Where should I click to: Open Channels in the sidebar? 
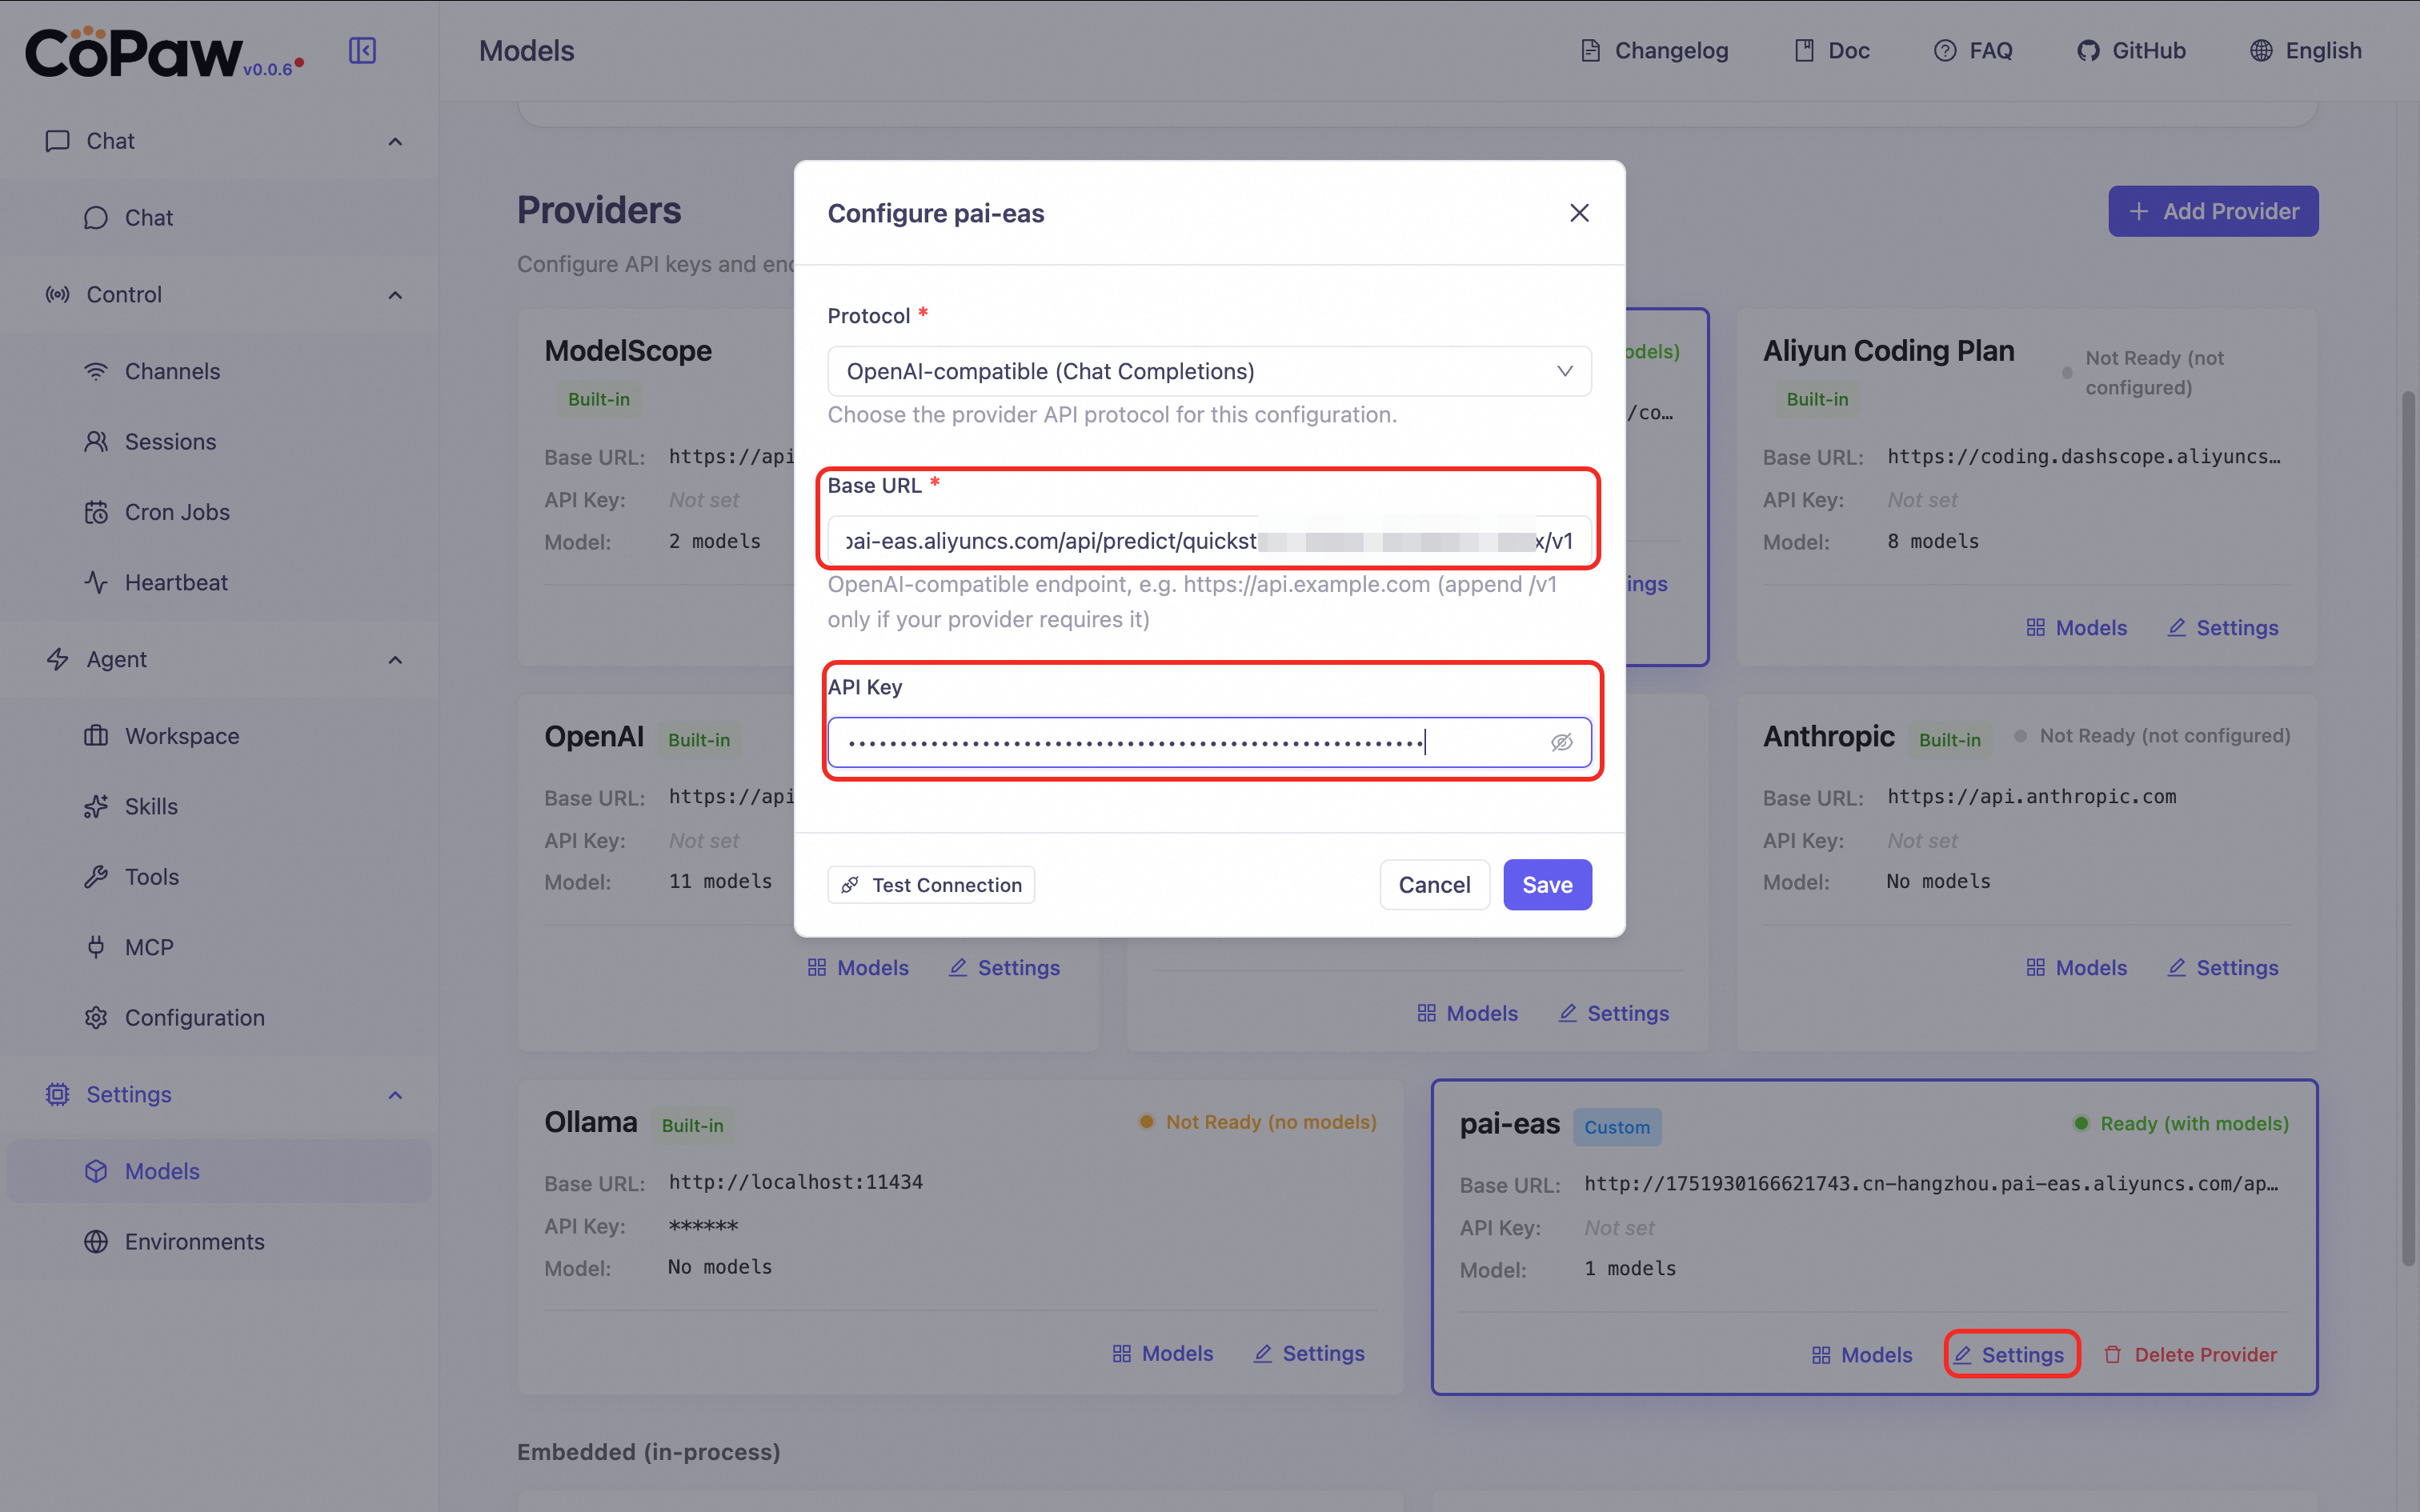pos(172,371)
